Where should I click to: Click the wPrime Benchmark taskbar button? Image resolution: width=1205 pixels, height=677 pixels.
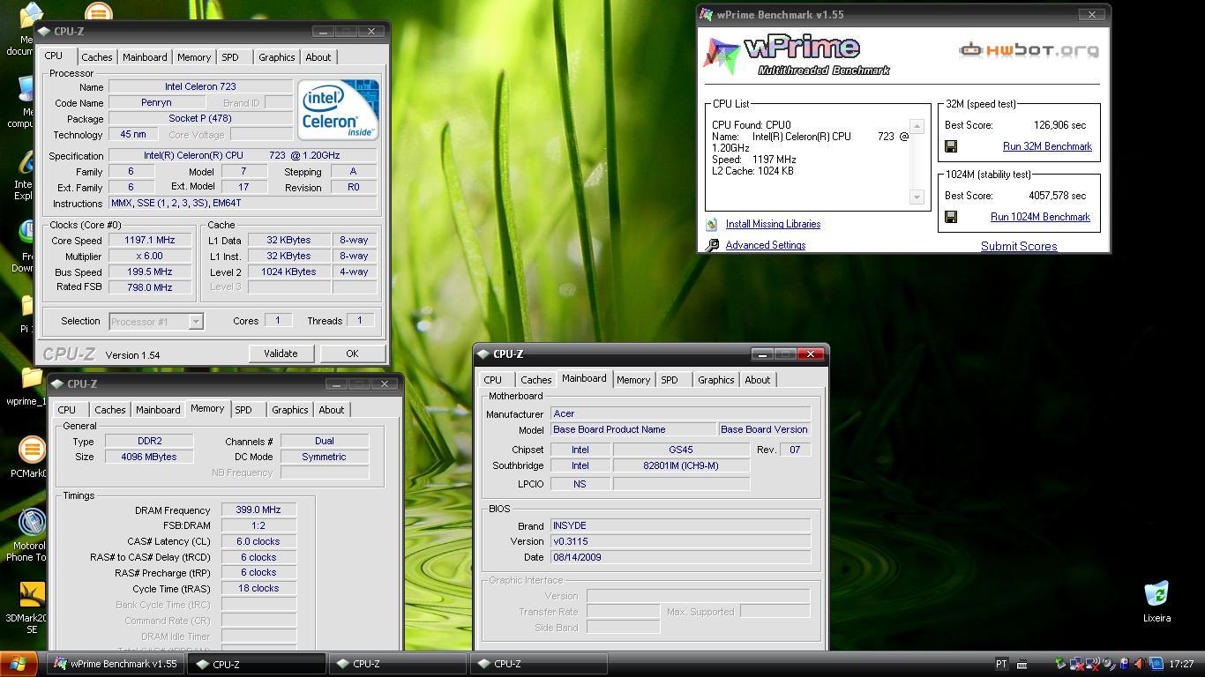tap(116, 664)
